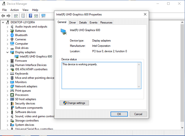Select the Sound, video and game controllers row
This screenshot has height=136, width=185.
(34, 116)
